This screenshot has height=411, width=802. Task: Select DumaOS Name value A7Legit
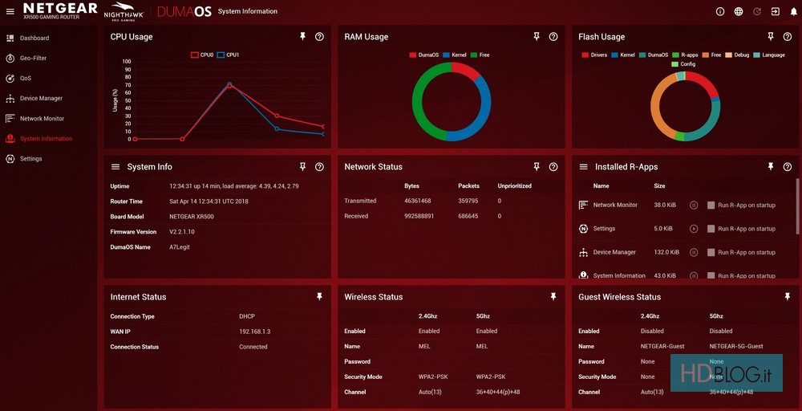[180, 247]
